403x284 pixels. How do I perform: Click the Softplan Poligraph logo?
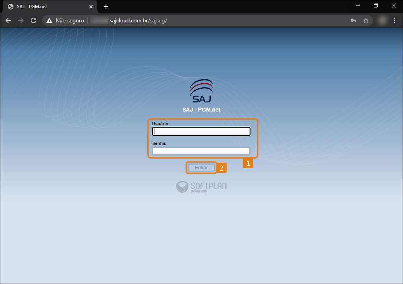[x=201, y=187]
